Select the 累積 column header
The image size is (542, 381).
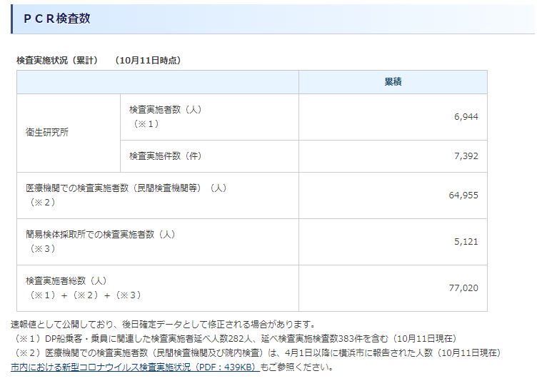coord(393,82)
